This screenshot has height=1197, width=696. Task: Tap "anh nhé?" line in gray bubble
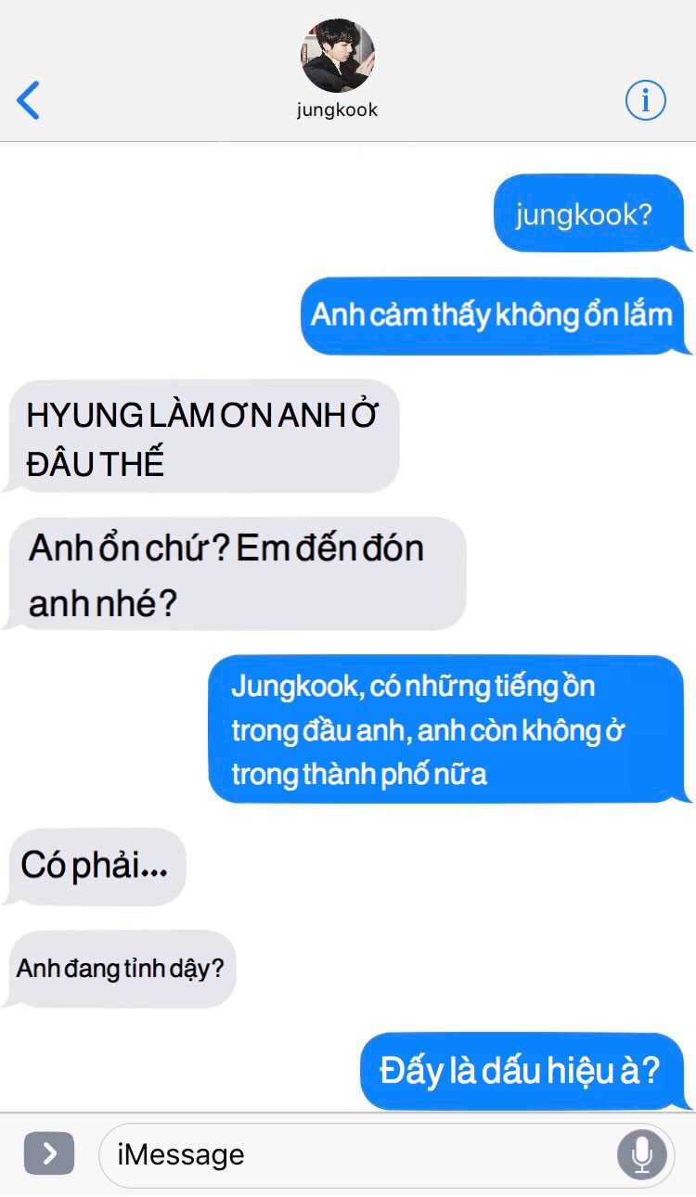[x=103, y=605]
